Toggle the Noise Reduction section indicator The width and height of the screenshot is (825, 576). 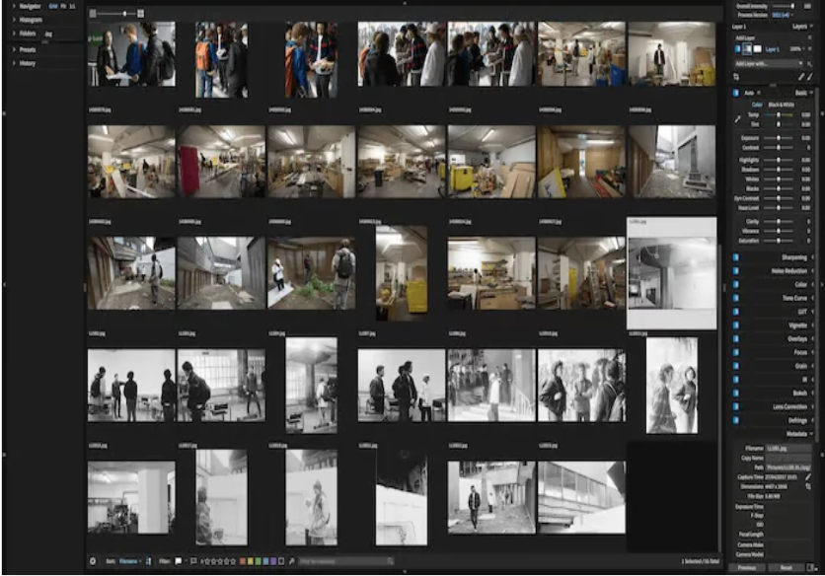735,271
